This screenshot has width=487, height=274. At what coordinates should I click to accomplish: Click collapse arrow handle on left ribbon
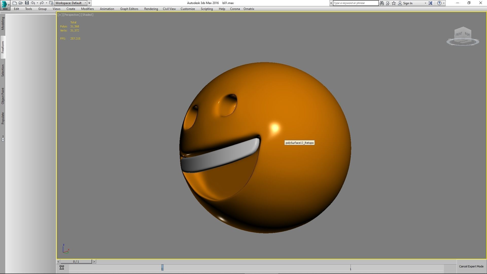click(x=3, y=140)
